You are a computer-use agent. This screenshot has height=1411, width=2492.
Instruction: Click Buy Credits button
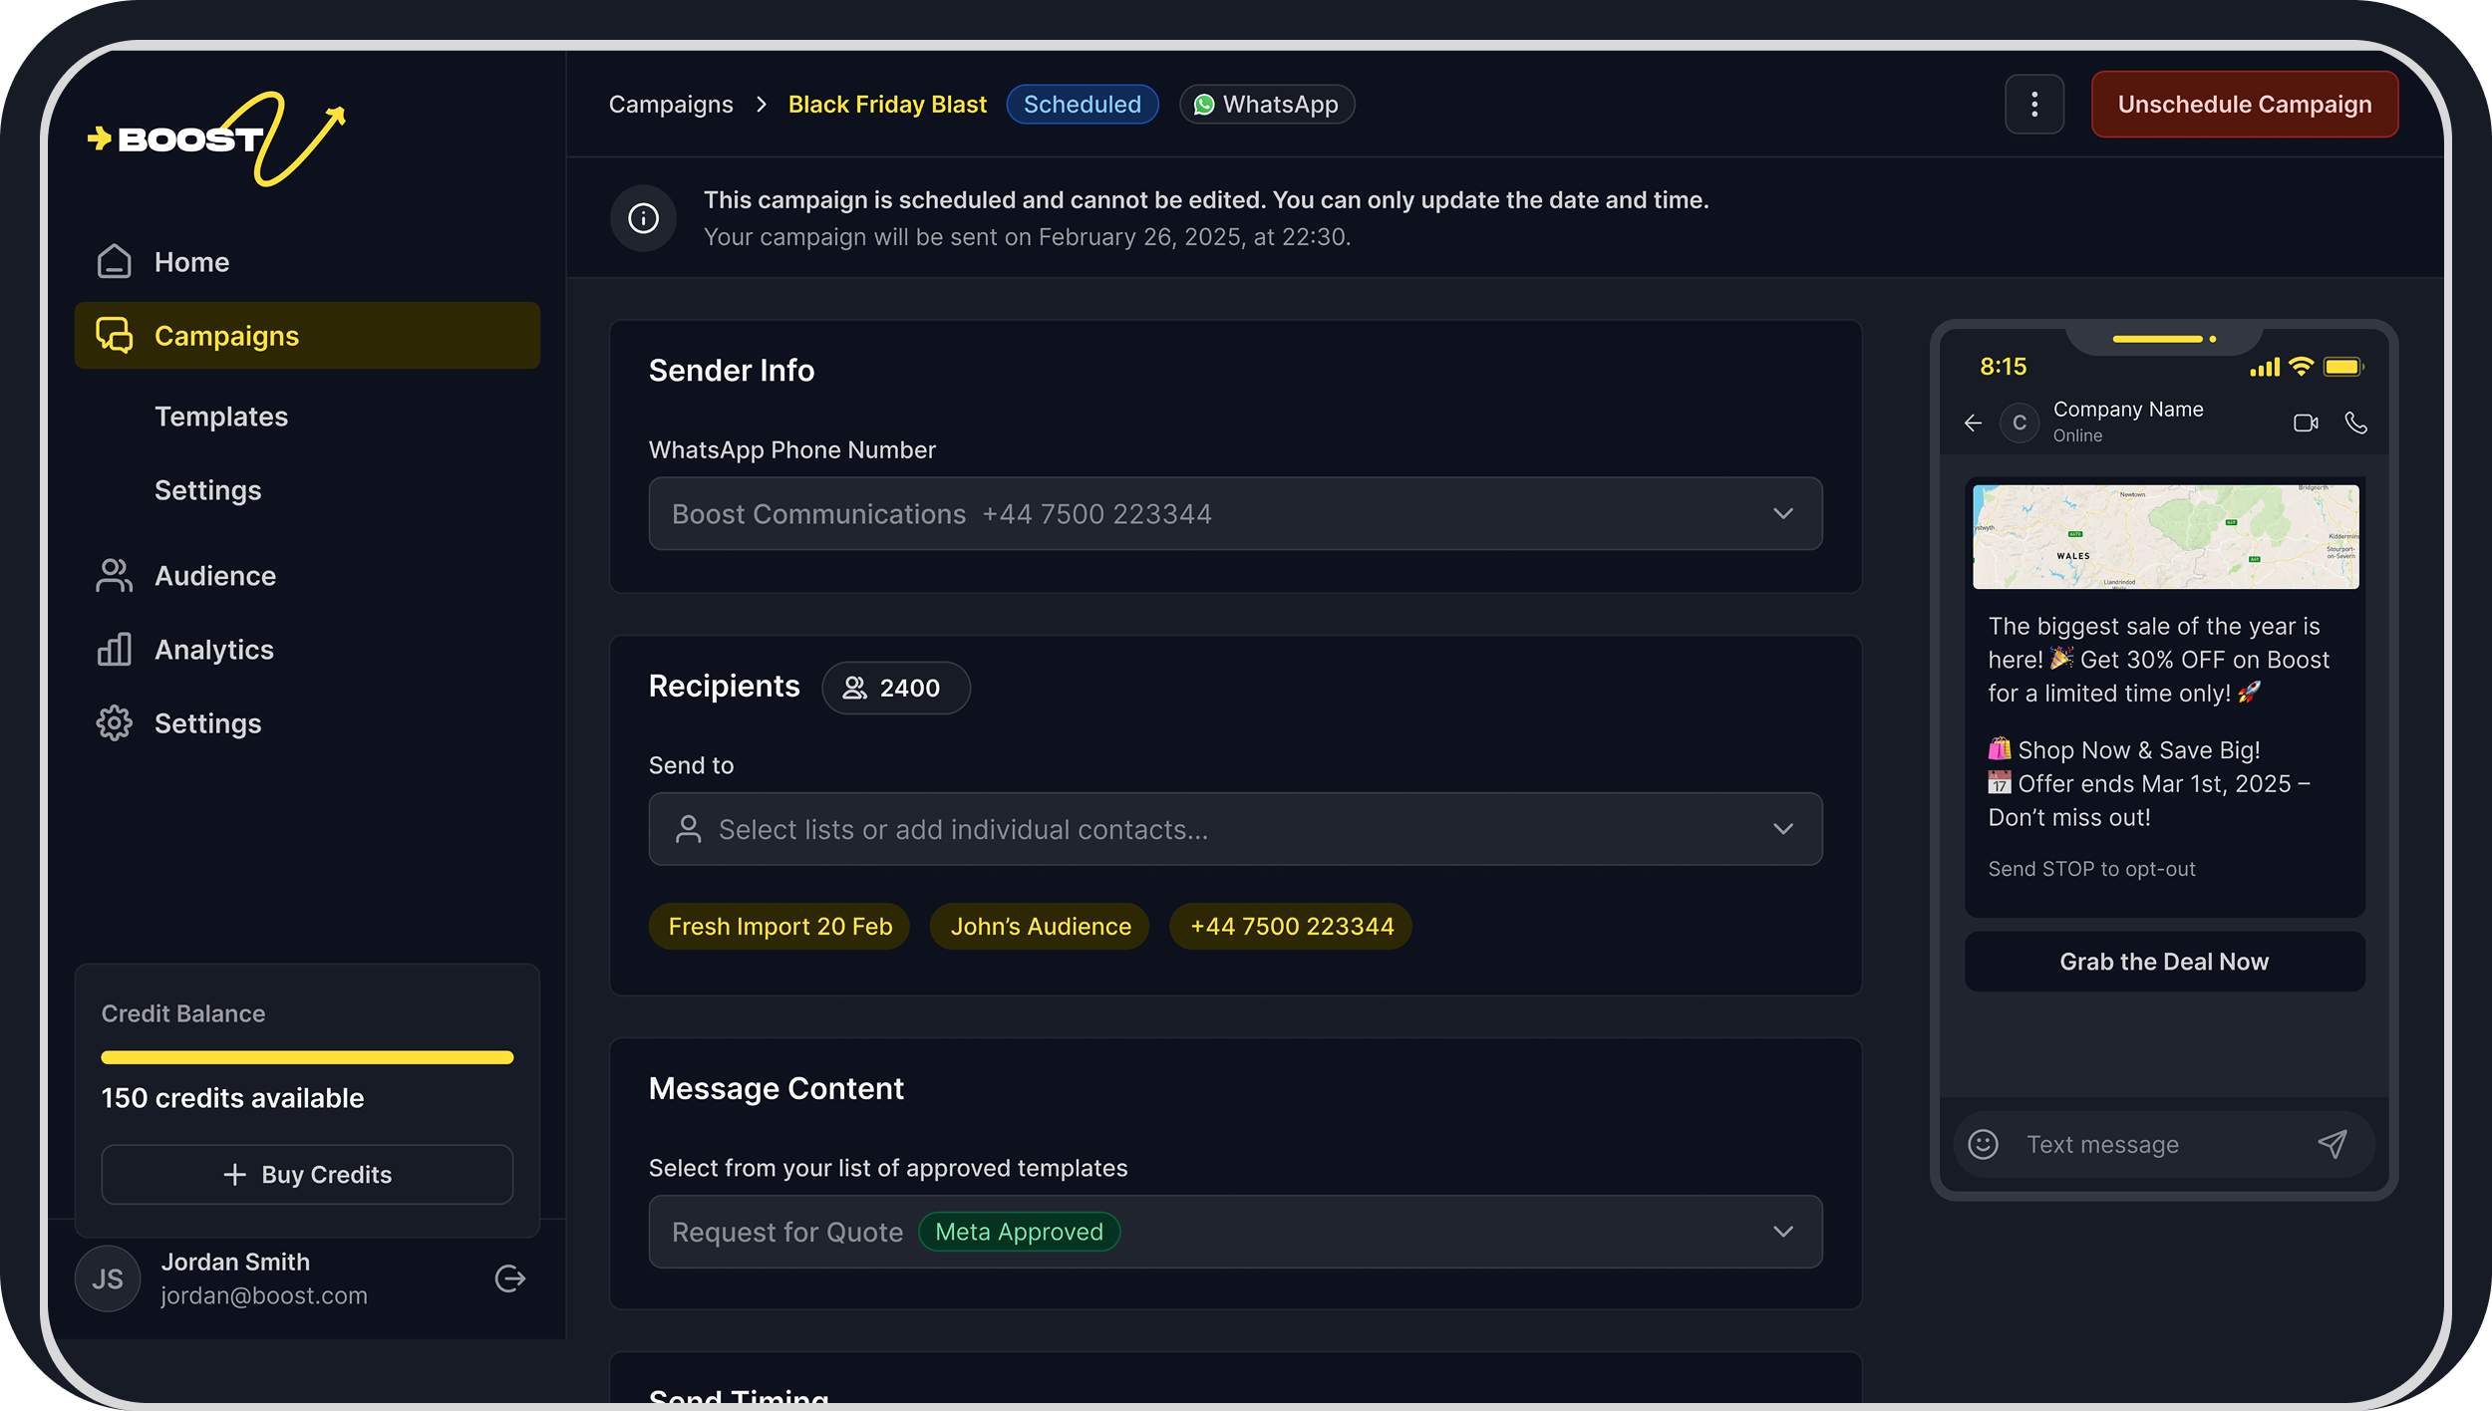tap(307, 1175)
